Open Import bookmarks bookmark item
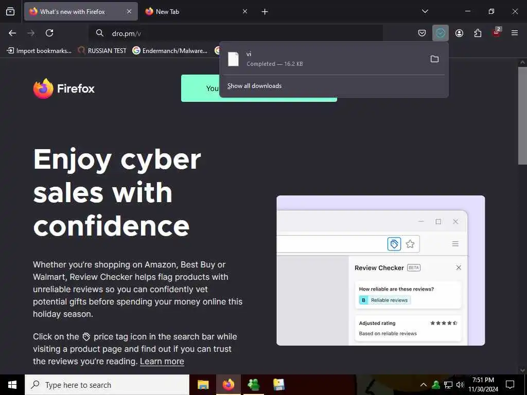The width and height of the screenshot is (527, 395). (39, 51)
